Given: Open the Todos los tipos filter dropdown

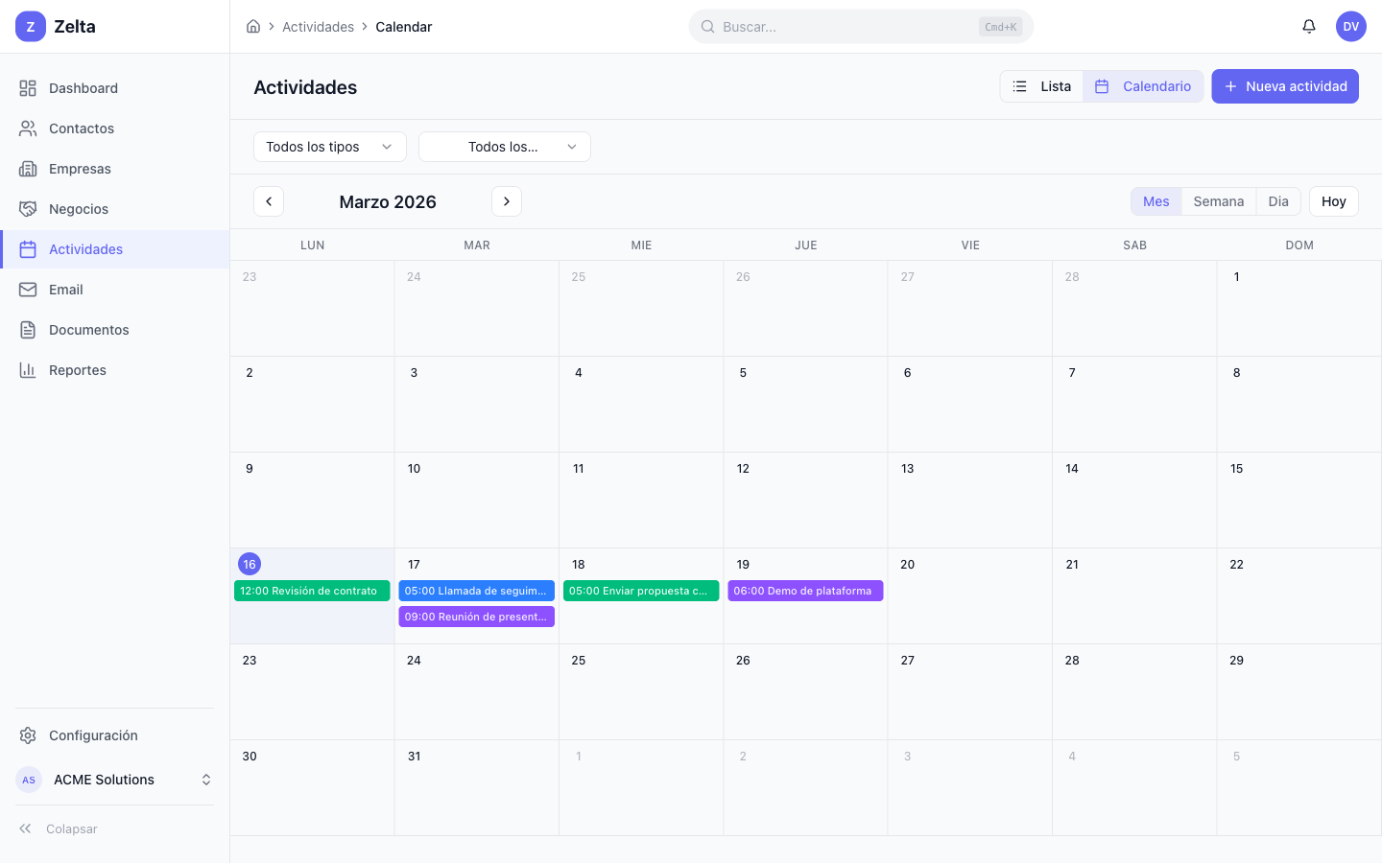Looking at the screenshot, I should 329,146.
